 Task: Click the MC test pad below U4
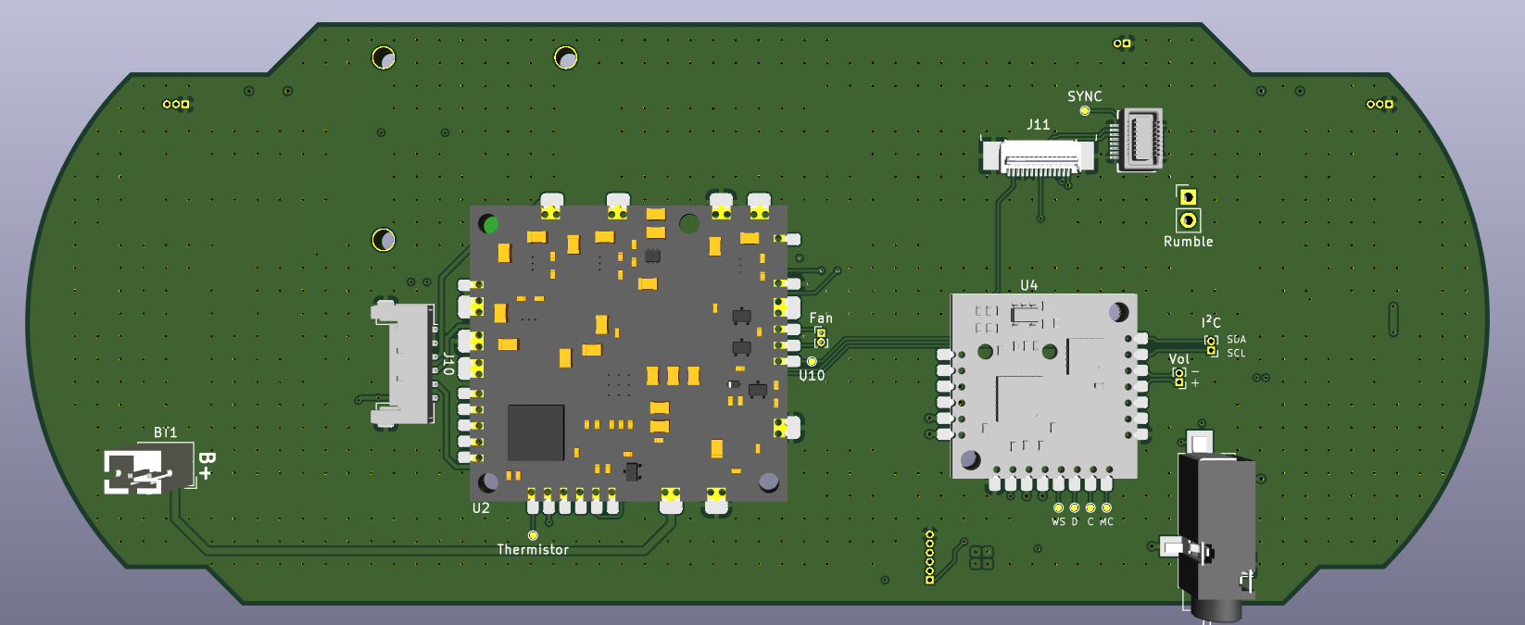coord(1106,507)
